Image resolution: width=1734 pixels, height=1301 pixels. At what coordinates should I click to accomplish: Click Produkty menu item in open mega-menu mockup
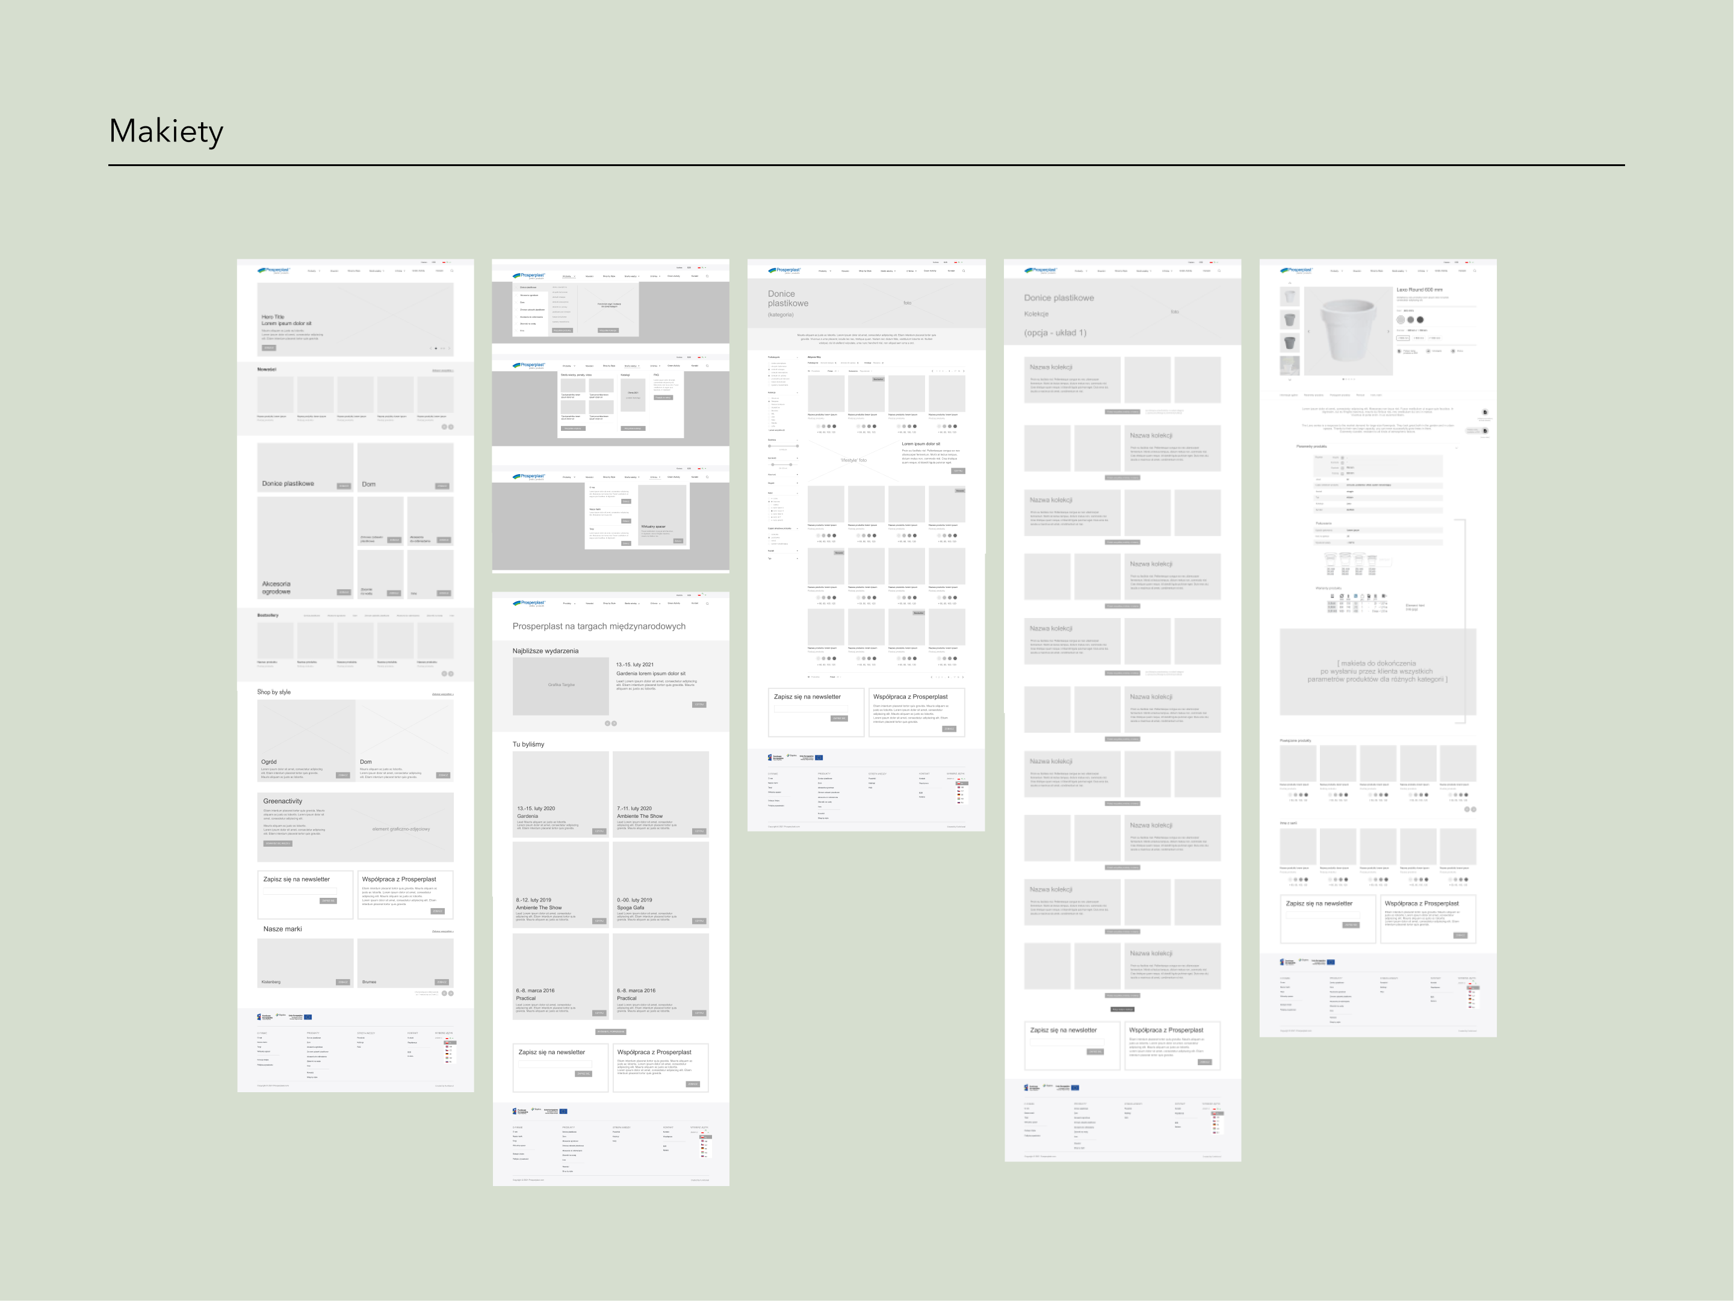point(568,276)
